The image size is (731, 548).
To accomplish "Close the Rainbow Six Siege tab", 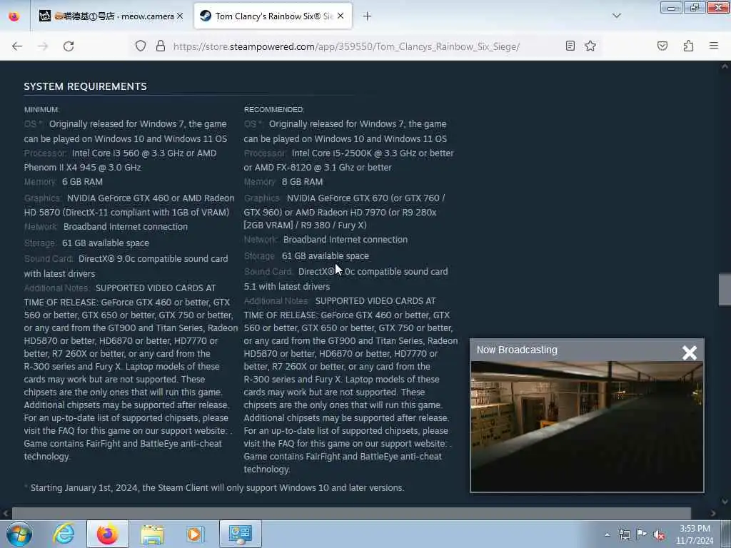I will pos(341,16).
